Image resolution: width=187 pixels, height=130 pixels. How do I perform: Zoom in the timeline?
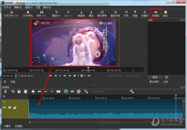tap(132, 92)
